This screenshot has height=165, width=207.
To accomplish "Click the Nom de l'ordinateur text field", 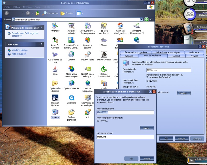I will click(125, 113).
